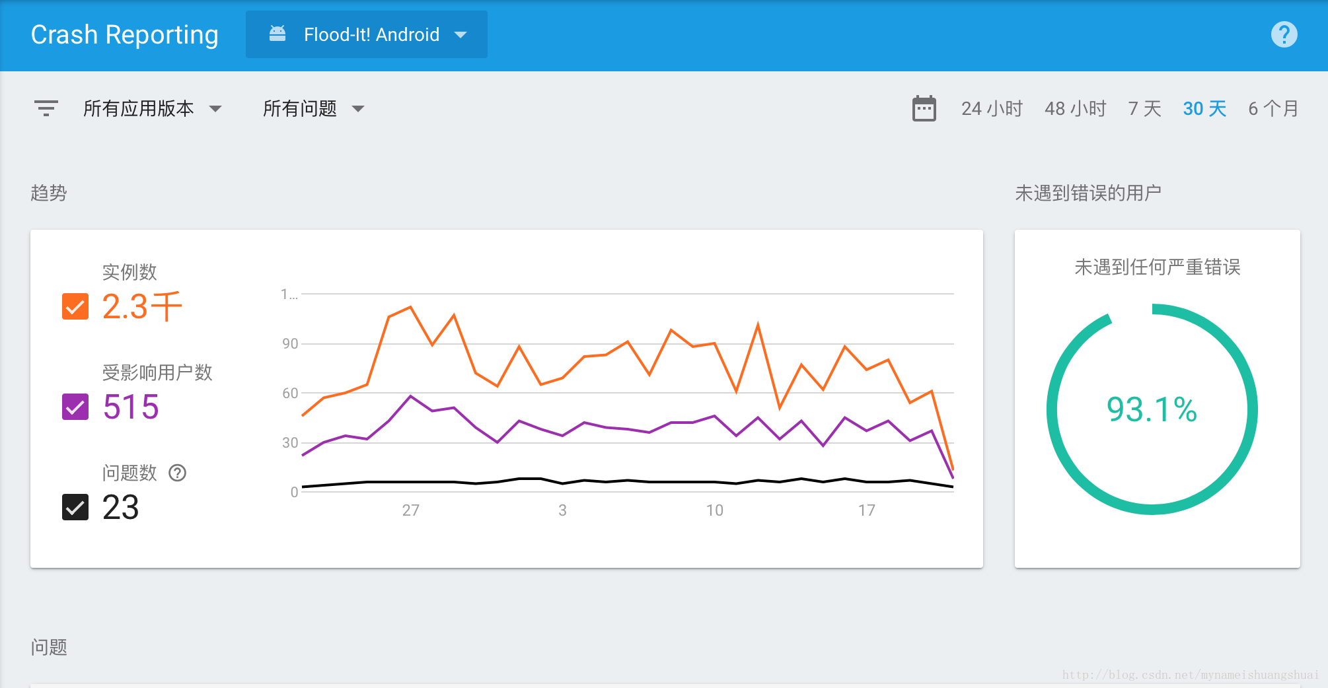Expand the 所有问题 dropdown
Viewport: 1328px width, 688px height.
coord(313,108)
